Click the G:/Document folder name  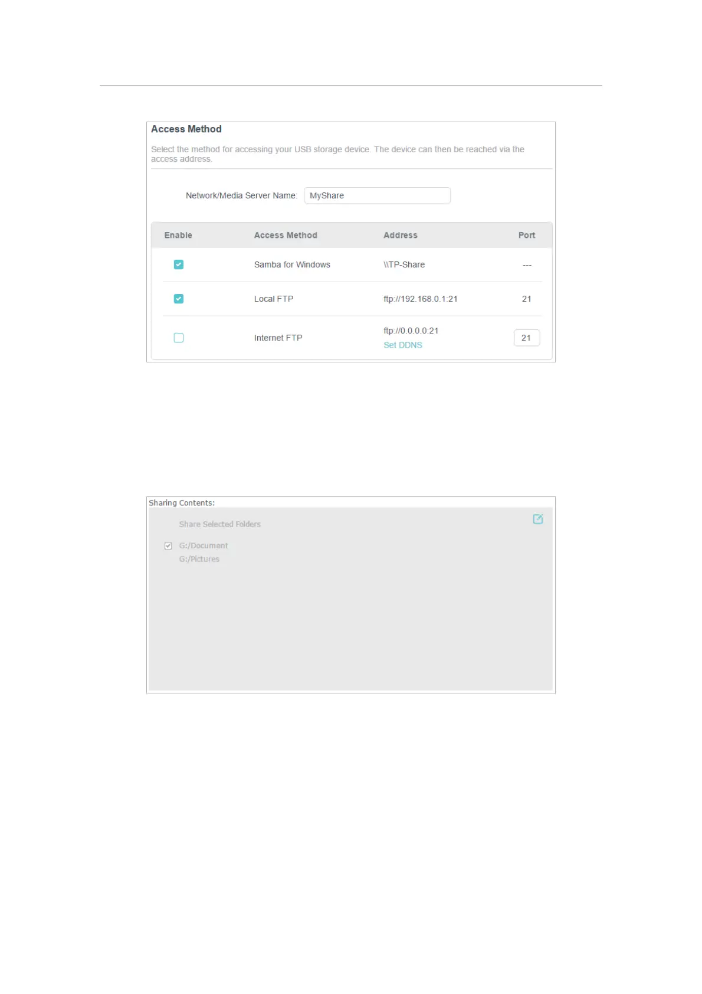coord(204,545)
